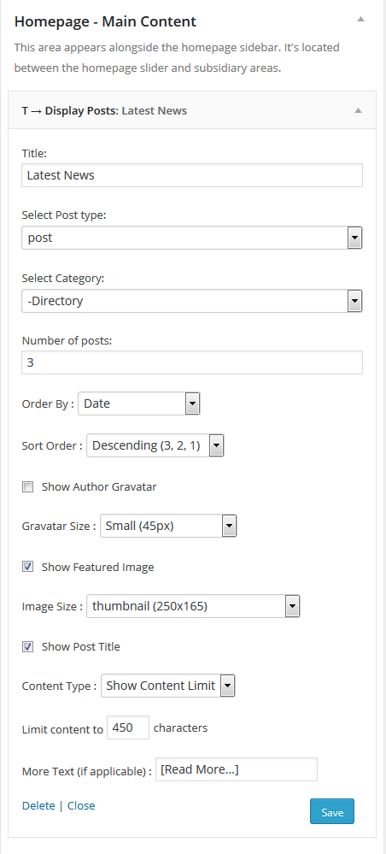Collapse the Homepage - Main Content area arrow
The height and width of the screenshot is (854, 386).
[360, 19]
